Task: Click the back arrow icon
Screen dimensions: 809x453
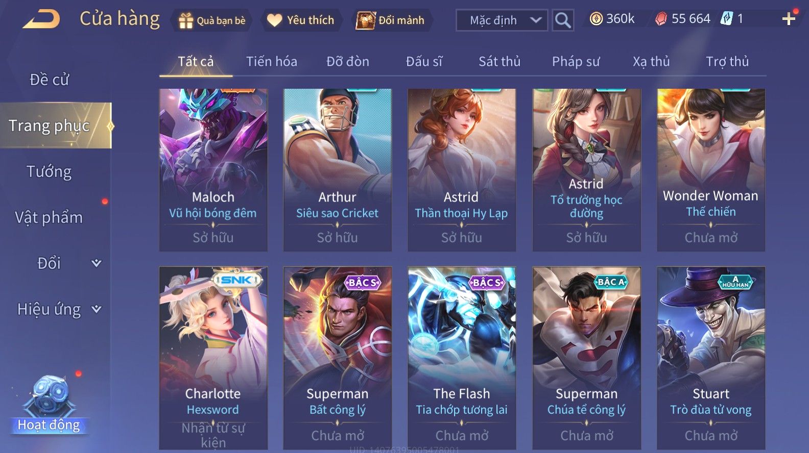Action: [42, 19]
